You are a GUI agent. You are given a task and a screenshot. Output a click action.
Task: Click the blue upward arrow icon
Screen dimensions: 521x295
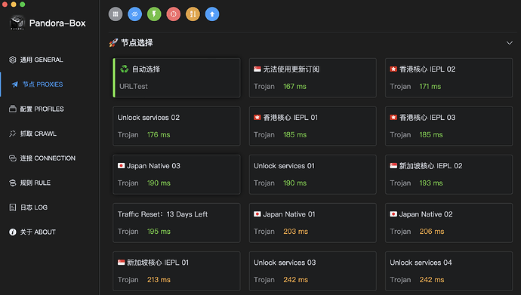click(212, 14)
